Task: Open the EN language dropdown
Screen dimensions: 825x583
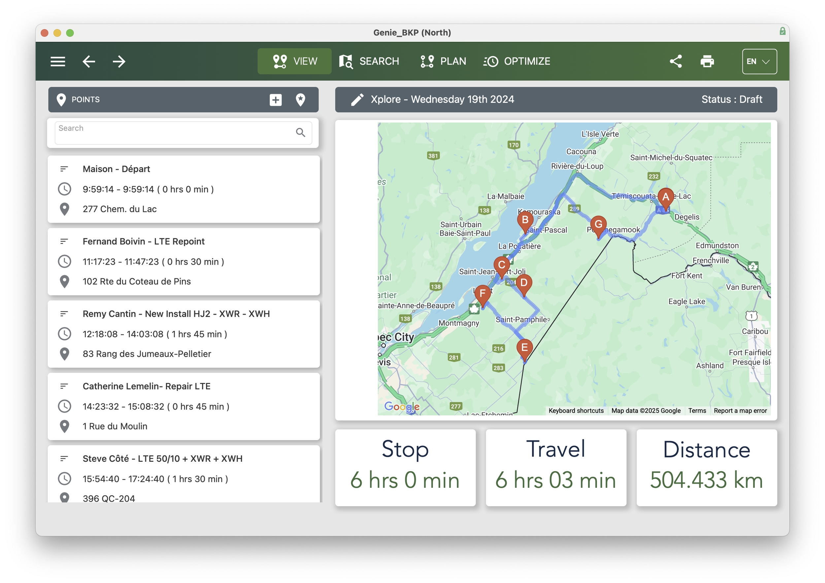Action: coord(759,61)
